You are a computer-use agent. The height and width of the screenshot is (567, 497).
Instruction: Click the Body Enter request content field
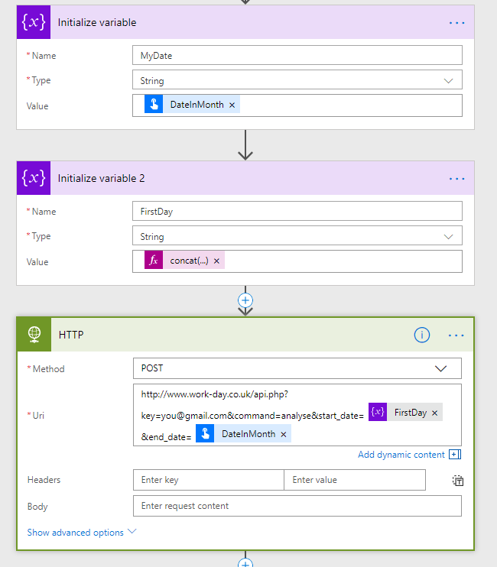click(297, 506)
